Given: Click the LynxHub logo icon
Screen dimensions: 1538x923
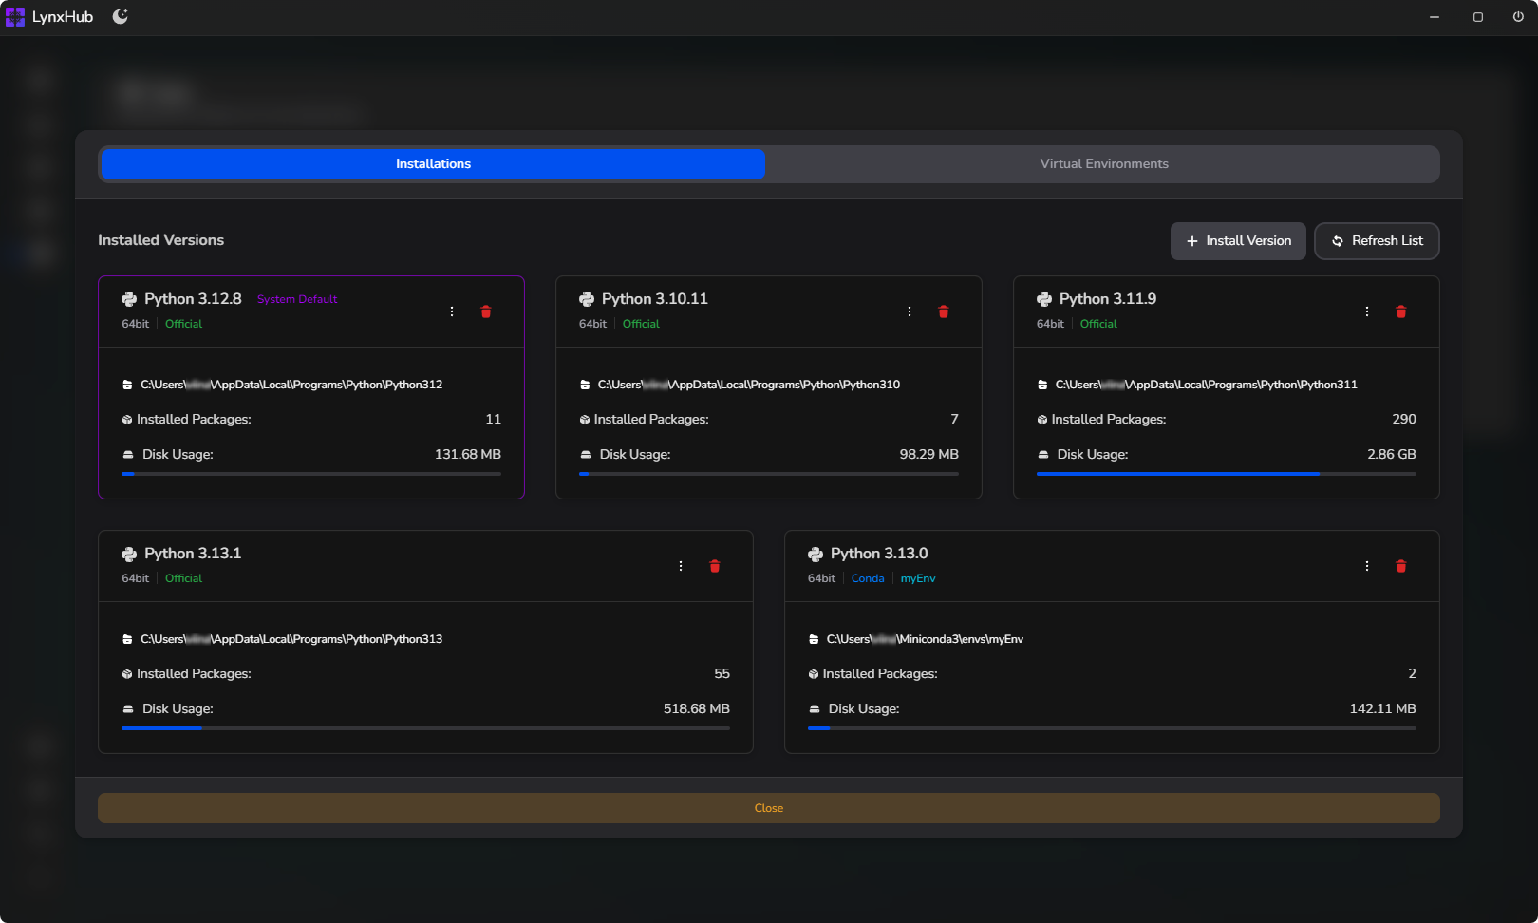Looking at the screenshot, I should pyautogui.click(x=15, y=17).
